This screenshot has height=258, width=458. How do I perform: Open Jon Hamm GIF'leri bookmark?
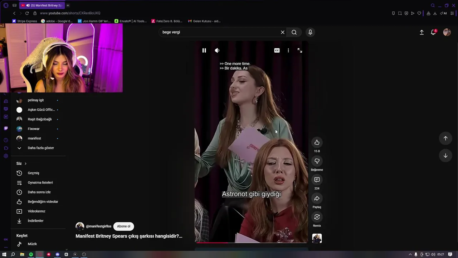click(x=94, y=21)
